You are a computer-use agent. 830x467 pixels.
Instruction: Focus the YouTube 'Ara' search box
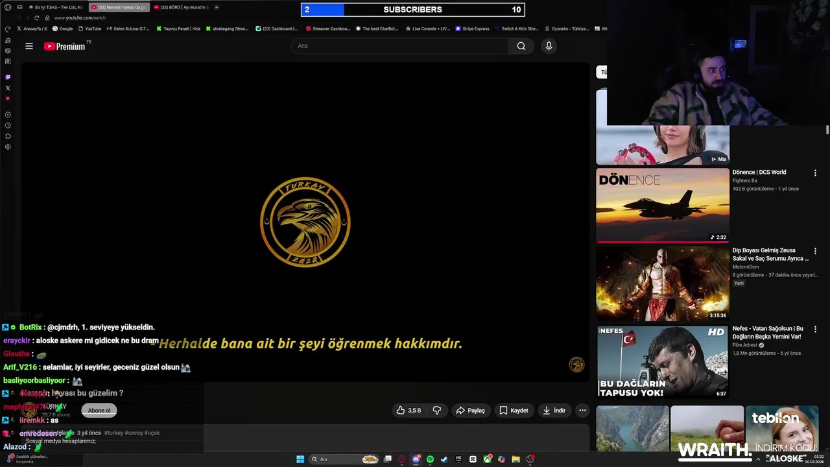point(401,46)
